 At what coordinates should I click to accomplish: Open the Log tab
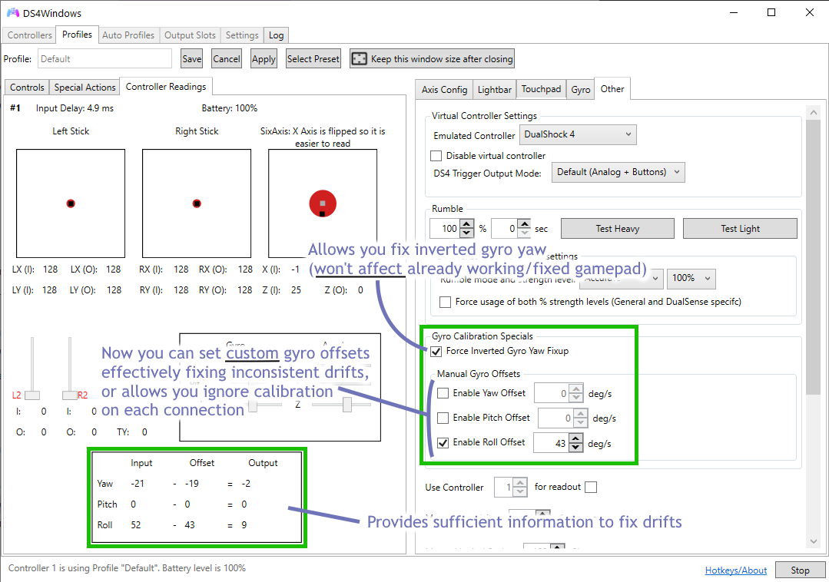tap(276, 35)
